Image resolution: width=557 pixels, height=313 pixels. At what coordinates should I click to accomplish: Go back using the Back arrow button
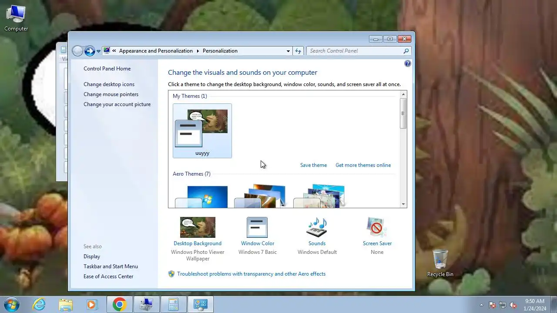pos(77,51)
